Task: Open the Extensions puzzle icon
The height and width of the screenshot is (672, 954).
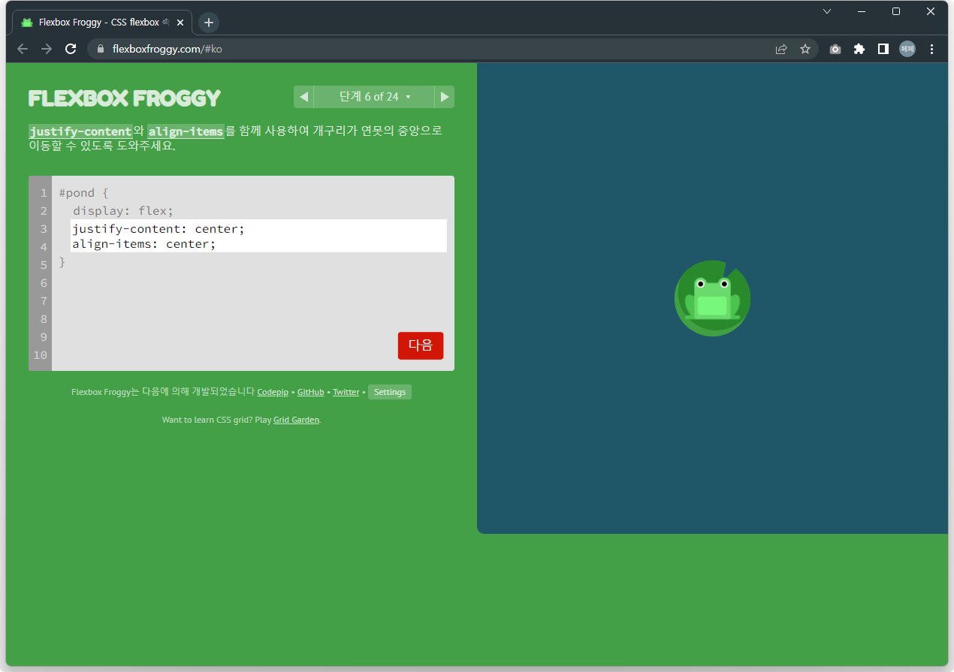Action: click(859, 49)
